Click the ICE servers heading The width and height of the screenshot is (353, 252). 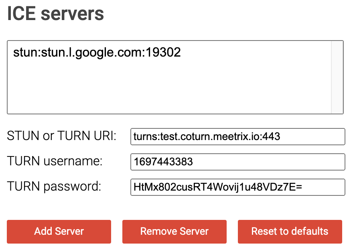click(x=55, y=14)
